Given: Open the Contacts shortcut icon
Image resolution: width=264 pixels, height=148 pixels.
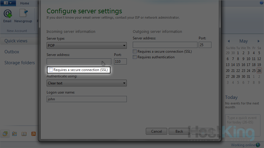Looking at the screenshot, I should click(x=24, y=134).
